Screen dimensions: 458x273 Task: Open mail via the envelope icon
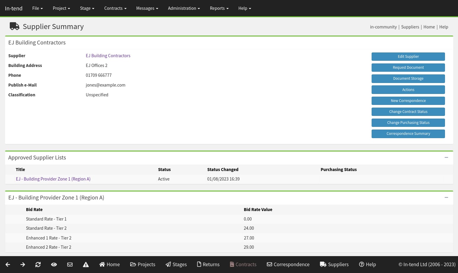[70, 264]
